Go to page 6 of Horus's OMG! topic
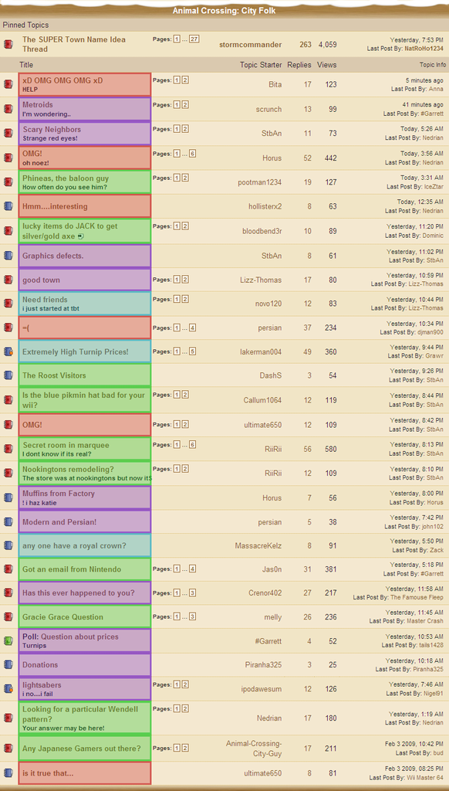This screenshot has height=791, width=449. [x=192, y=154]
